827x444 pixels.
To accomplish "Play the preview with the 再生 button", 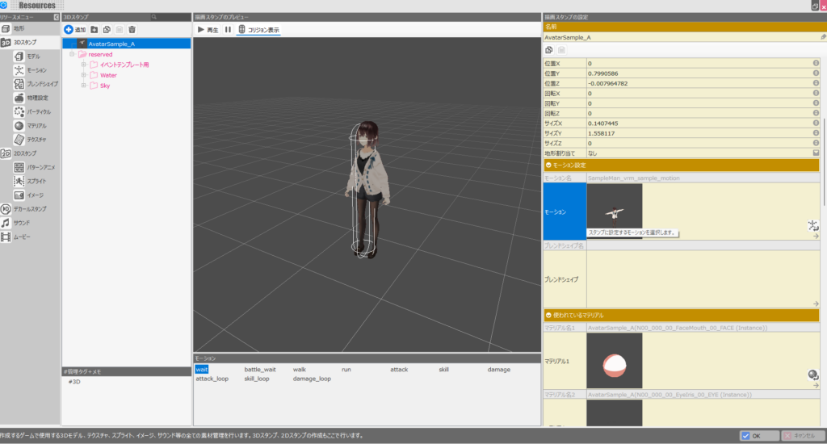I will (x=208, y=30).
